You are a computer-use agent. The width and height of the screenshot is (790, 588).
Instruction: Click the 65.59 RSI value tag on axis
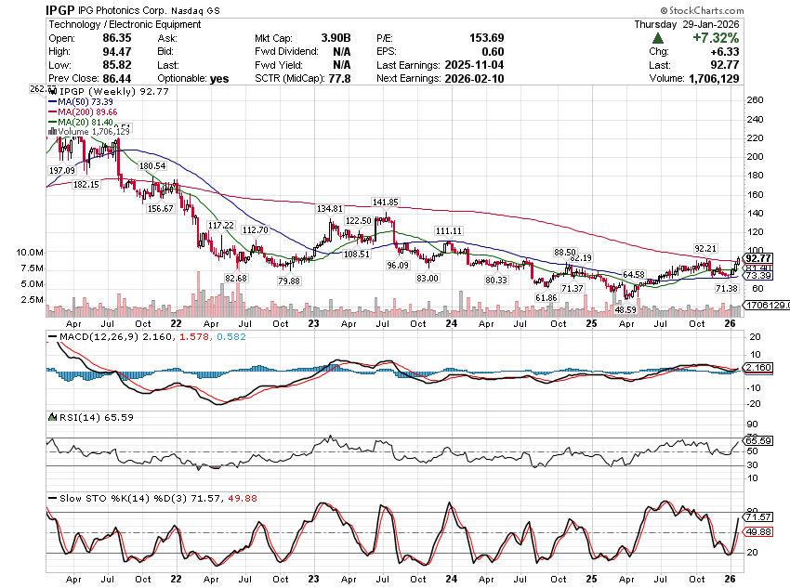[x=759, y=439]
